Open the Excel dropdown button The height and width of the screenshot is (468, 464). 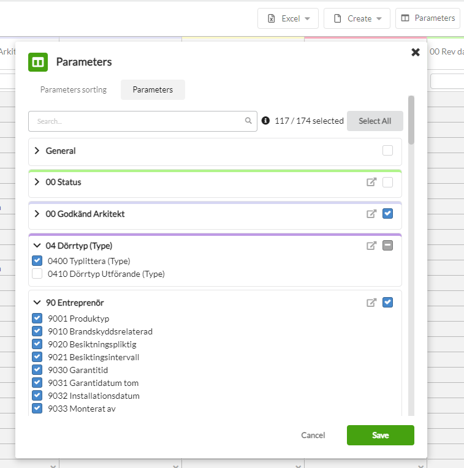pyautogui.click(x=288, y=18)
